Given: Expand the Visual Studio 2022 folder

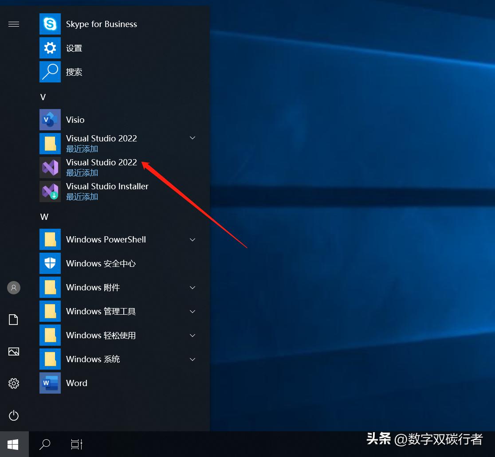Looking at the screenshot, I should [x=192, y=138].
